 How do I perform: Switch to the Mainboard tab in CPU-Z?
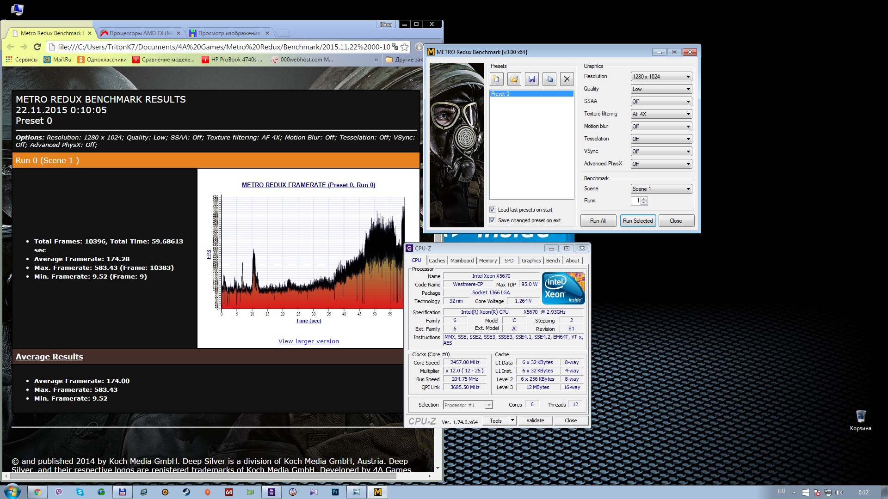coord(462,261)
